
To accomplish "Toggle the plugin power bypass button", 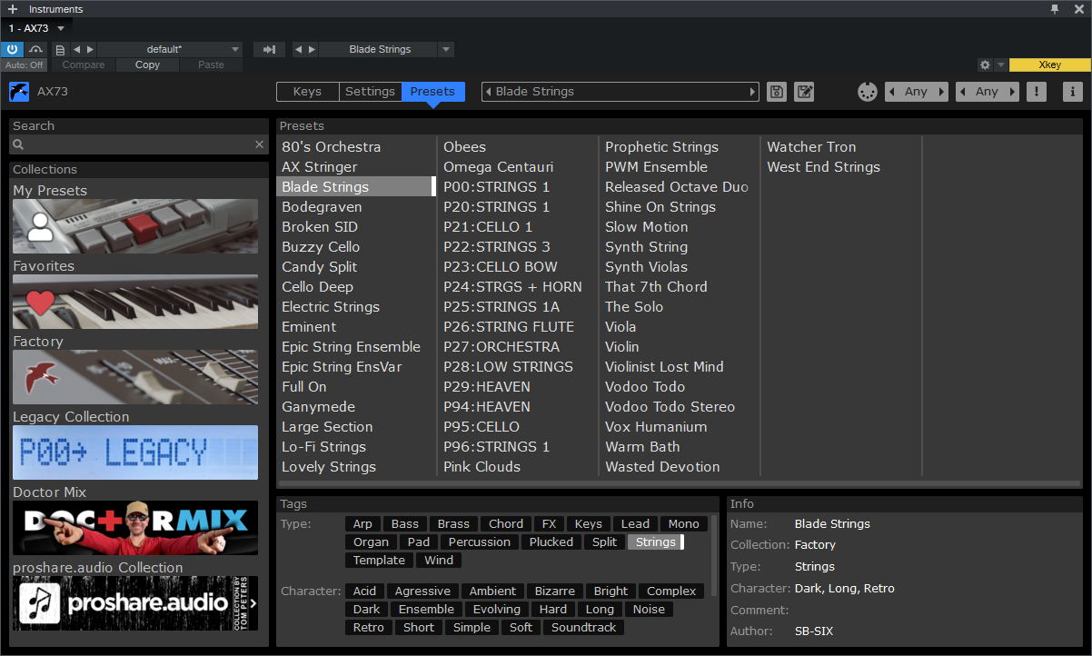I will (x=12, y=50).
